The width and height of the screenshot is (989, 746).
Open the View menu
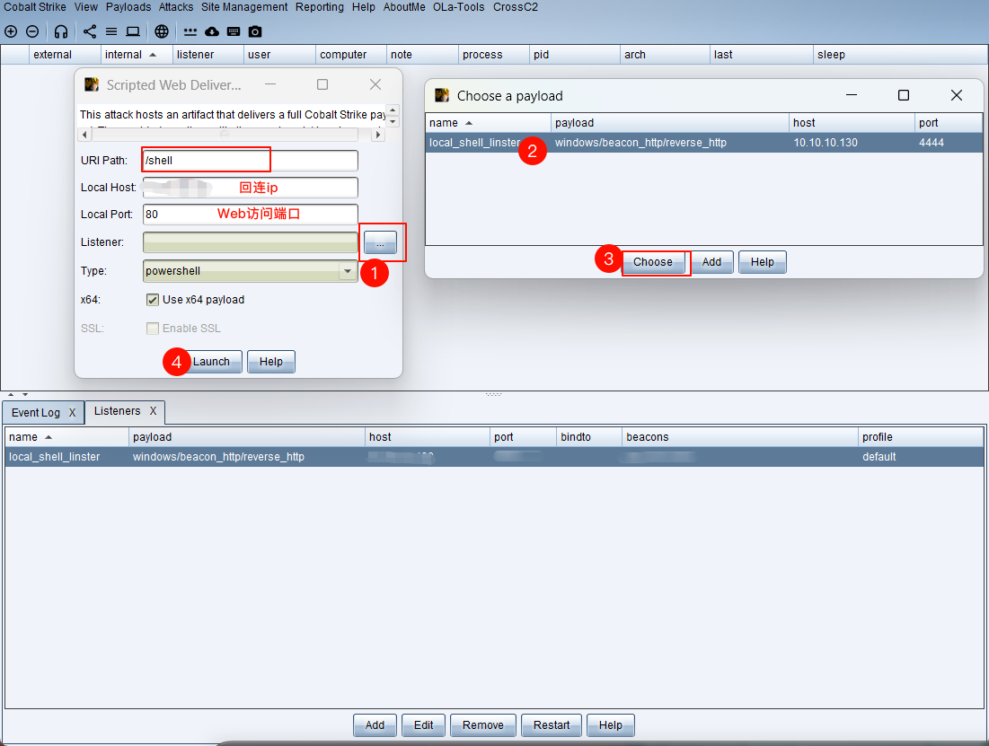(85, 7)
